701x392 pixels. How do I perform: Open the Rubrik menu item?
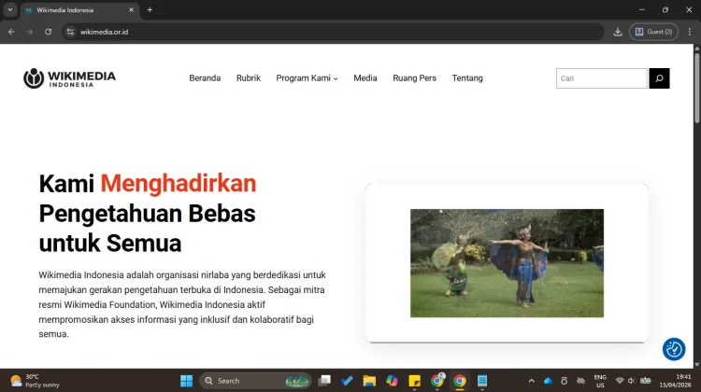point(248,78)
